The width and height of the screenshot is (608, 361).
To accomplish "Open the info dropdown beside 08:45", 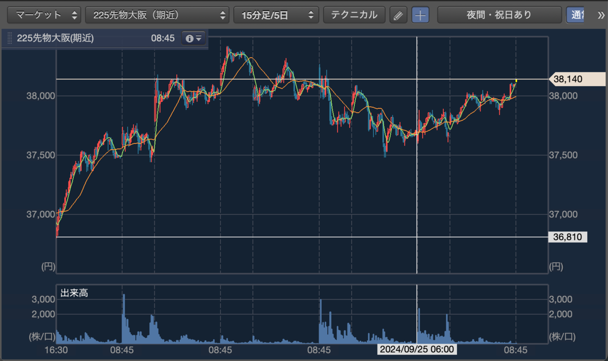I will coord(194,38).
